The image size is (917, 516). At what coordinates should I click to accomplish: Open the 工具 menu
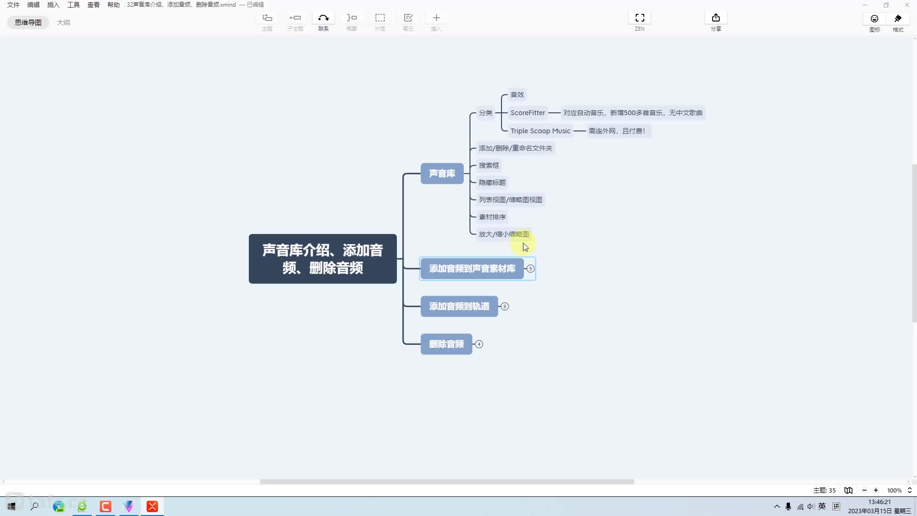[74, 5]
